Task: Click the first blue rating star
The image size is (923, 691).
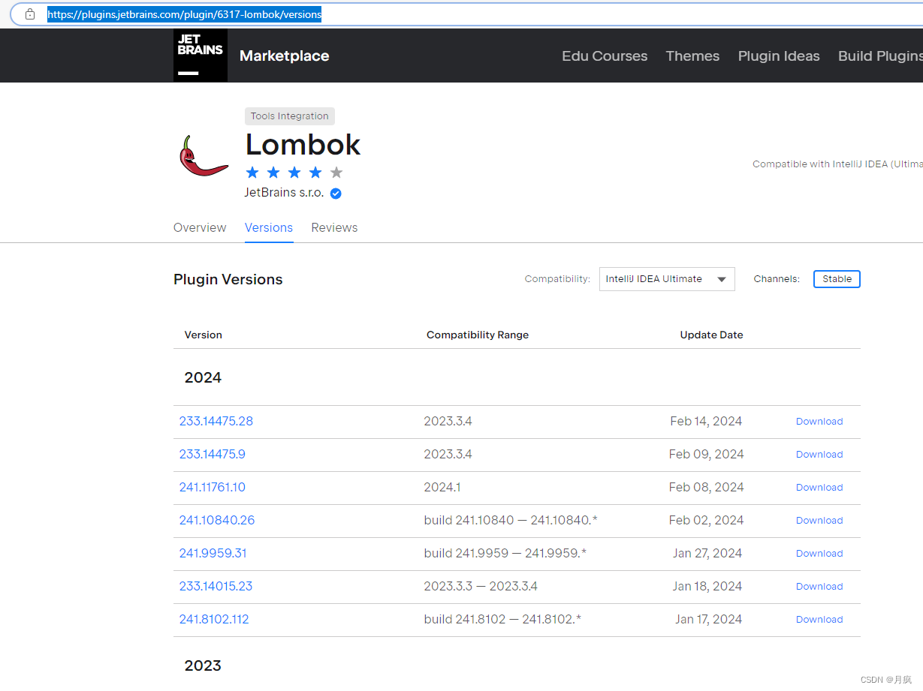Action: [252, 173]
